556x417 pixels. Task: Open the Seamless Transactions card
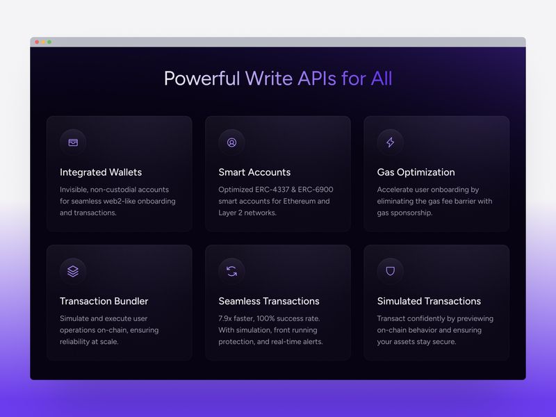(277, 302)
